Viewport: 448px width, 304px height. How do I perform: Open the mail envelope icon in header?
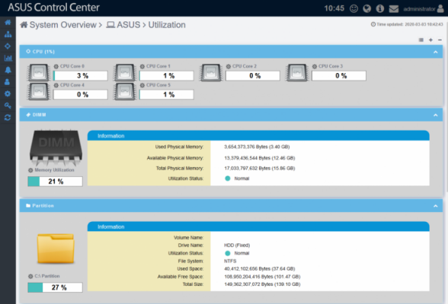tap(394, 9)
